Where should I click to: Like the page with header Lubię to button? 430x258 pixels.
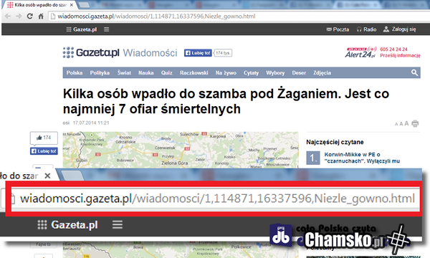pos(198,53)
